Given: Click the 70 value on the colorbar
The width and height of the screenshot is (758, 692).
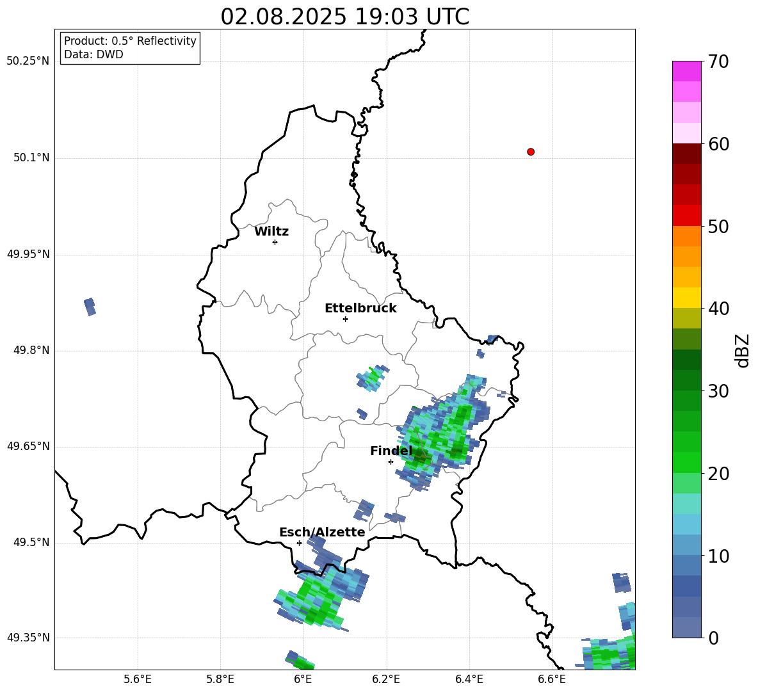Looking at the screenshot, I should [x=718, y=61].
